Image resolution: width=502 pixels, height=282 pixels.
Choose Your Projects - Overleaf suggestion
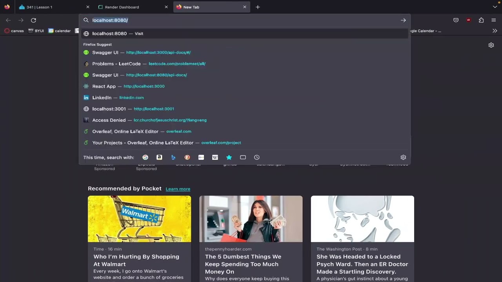[x=245, y=143]
